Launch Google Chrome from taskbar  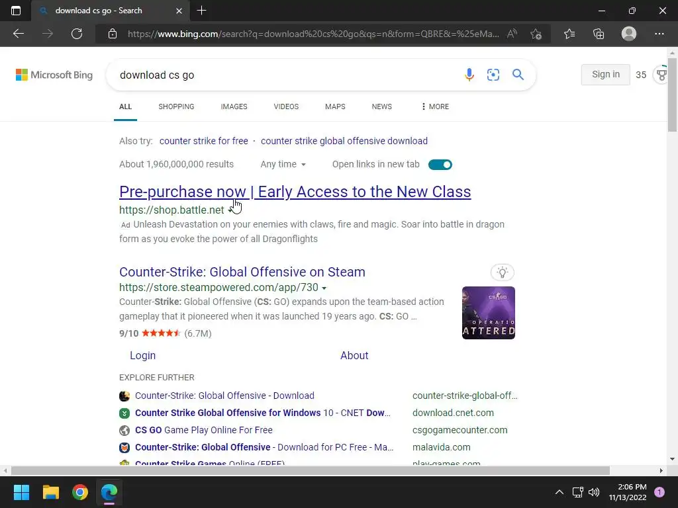80,492
